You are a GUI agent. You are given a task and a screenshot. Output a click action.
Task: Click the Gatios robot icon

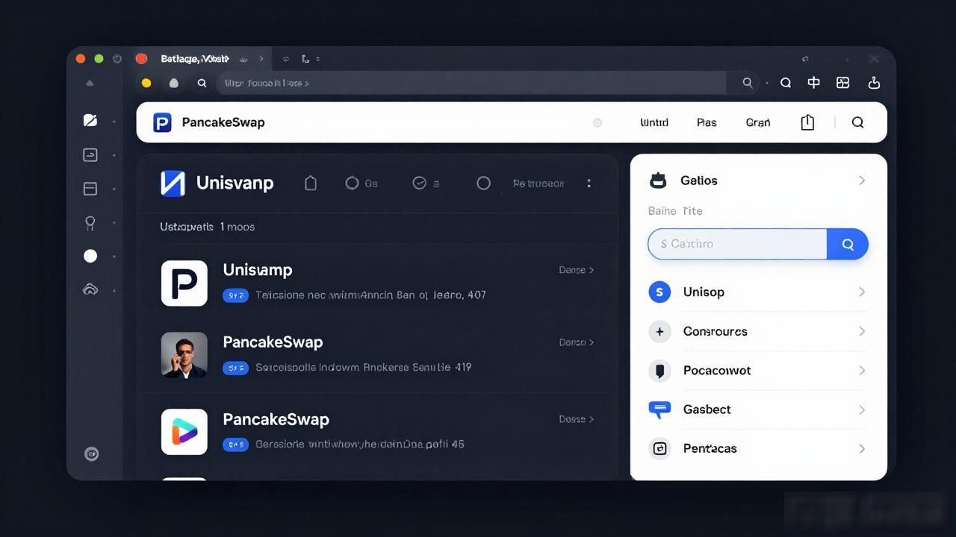pyautogui.click(x=658, y=180)
